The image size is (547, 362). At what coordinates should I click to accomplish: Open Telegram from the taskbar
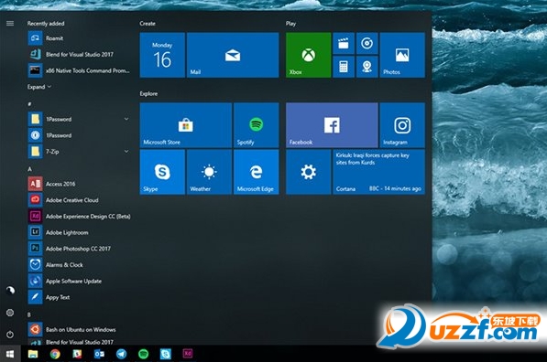click(121, 354)
